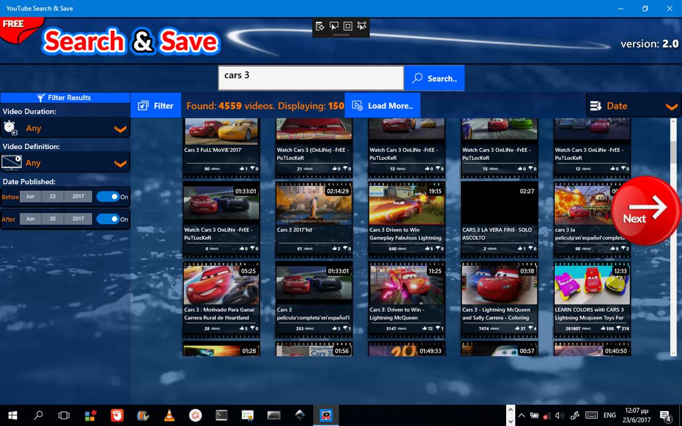Open the checklist app on taskbar

click(248, 415)
